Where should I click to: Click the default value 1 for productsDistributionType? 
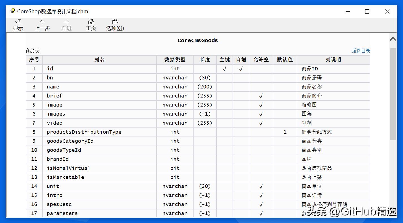coord(285,132)
